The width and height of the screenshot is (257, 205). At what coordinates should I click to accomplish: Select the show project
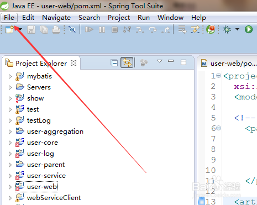pos(35,98)
